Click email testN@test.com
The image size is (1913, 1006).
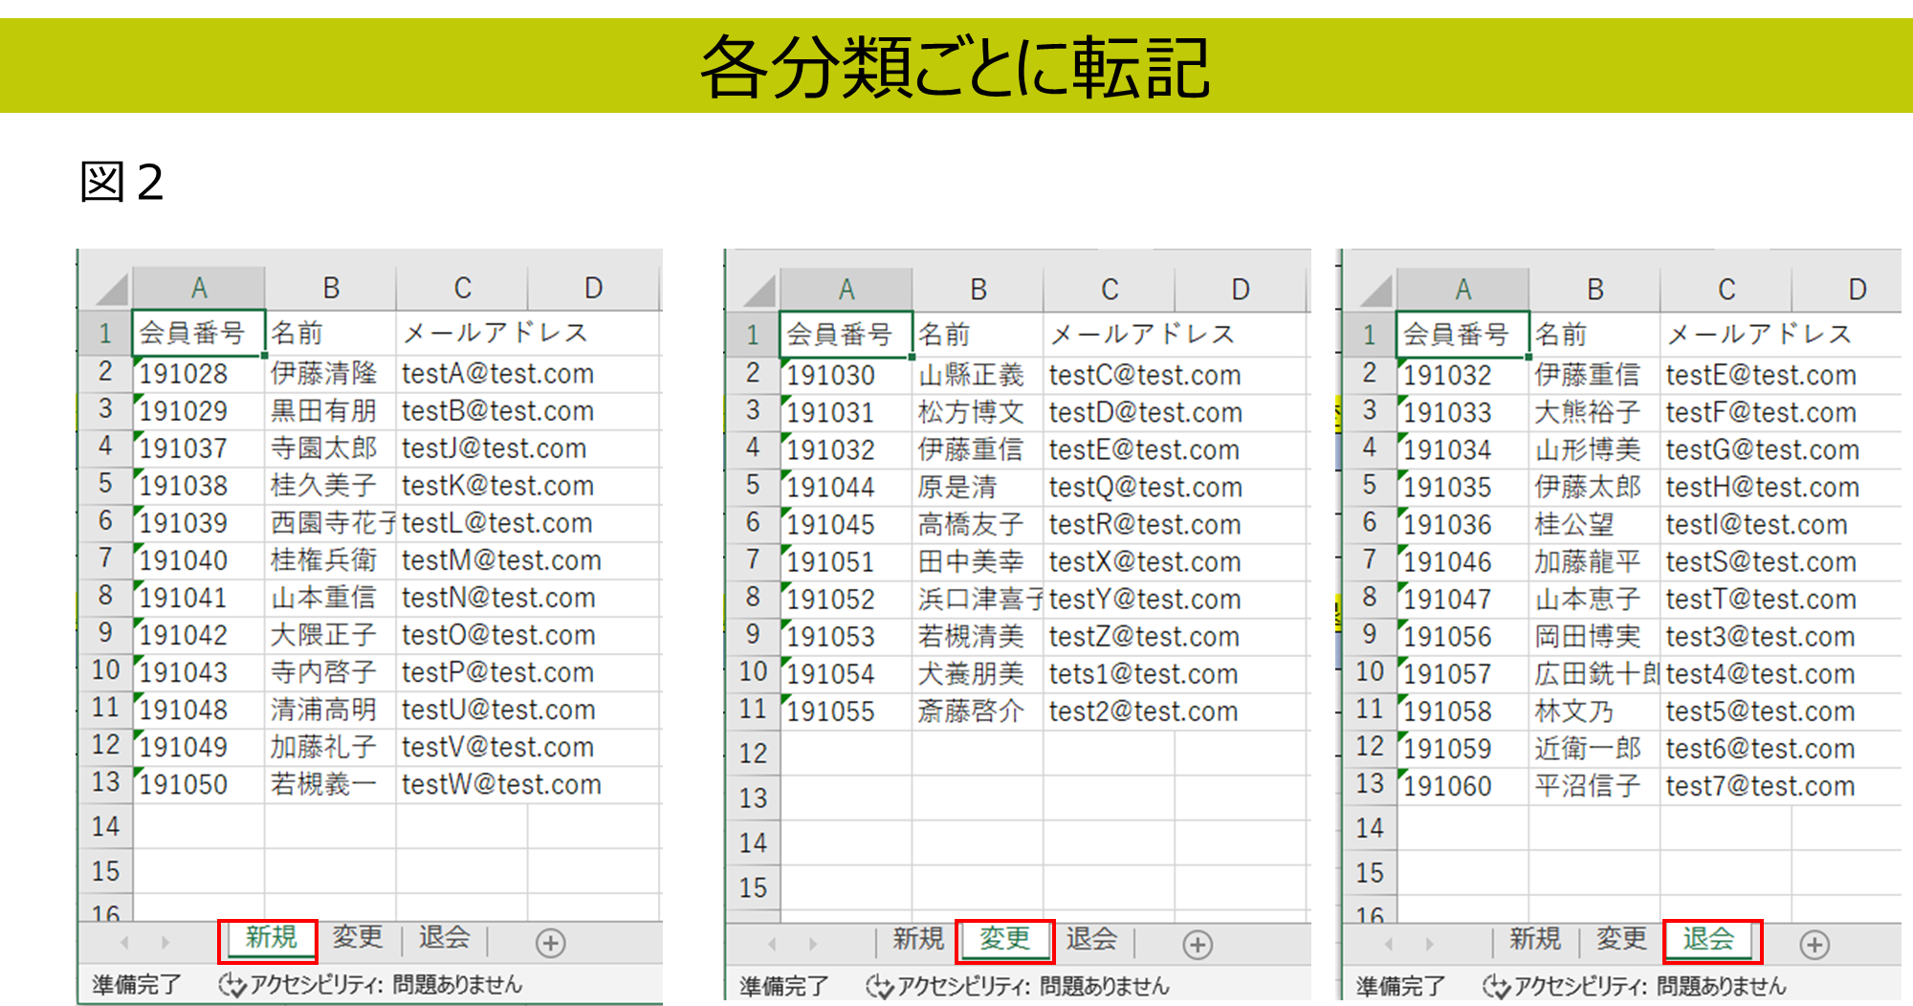coord(497,598)
